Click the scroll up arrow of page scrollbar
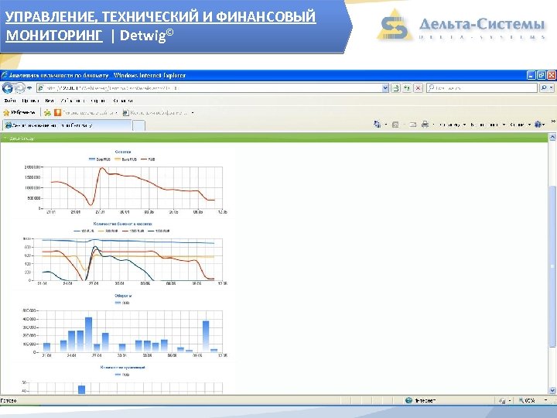 (x=552, y=137)
